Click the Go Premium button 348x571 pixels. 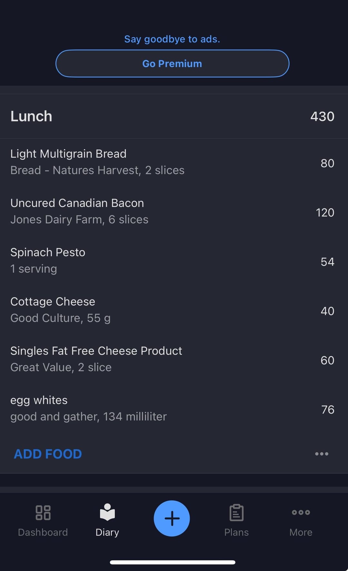172,64
